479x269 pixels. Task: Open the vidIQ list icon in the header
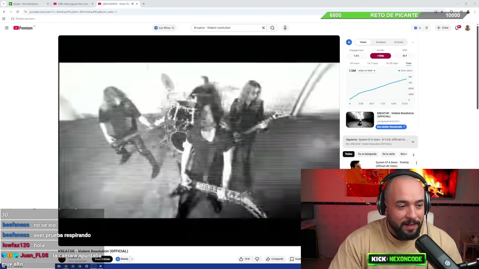pos(420,28)
